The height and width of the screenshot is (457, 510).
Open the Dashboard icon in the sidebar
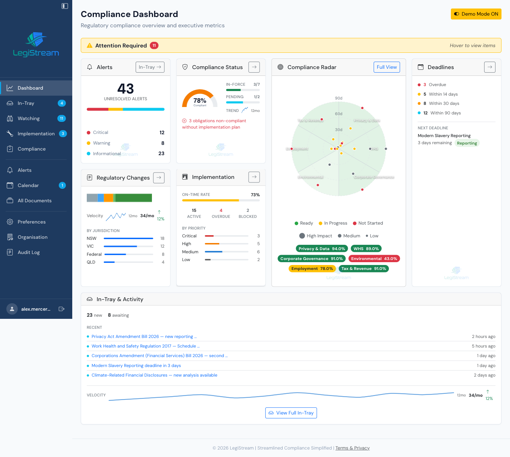tap(10, 88)
